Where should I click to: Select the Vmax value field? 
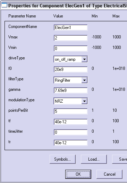pyautogui.click(x=71, y=38)
